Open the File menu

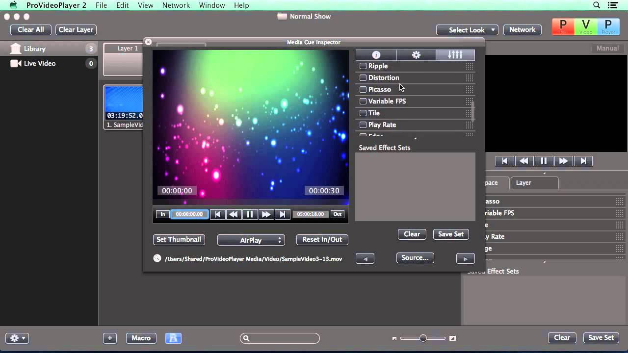pos(101,5)
